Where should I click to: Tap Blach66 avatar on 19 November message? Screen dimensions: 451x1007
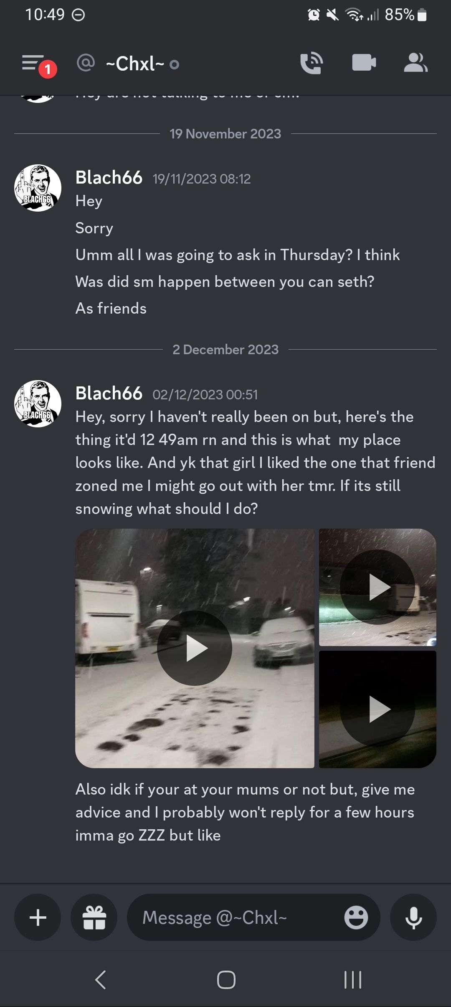point(38,188)
